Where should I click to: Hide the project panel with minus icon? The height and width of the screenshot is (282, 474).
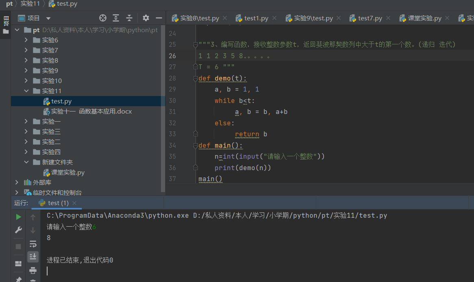[159, 18]
